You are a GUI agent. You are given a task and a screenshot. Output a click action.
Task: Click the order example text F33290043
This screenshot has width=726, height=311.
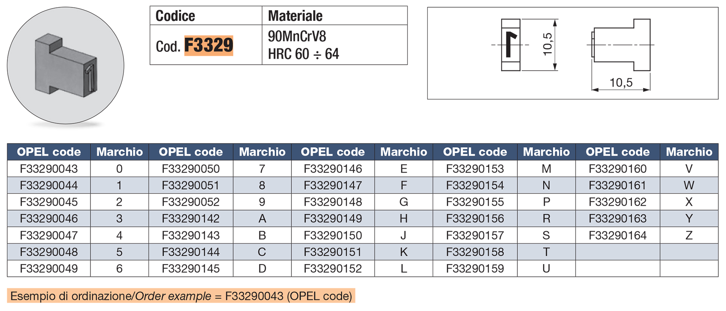(254, 296)
